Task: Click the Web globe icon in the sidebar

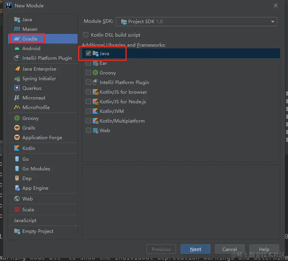Action: [17, 199]
